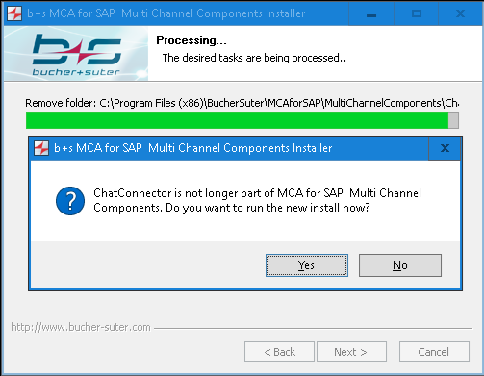Click the Next > button
484x376 pixels.
click(351, 352)
